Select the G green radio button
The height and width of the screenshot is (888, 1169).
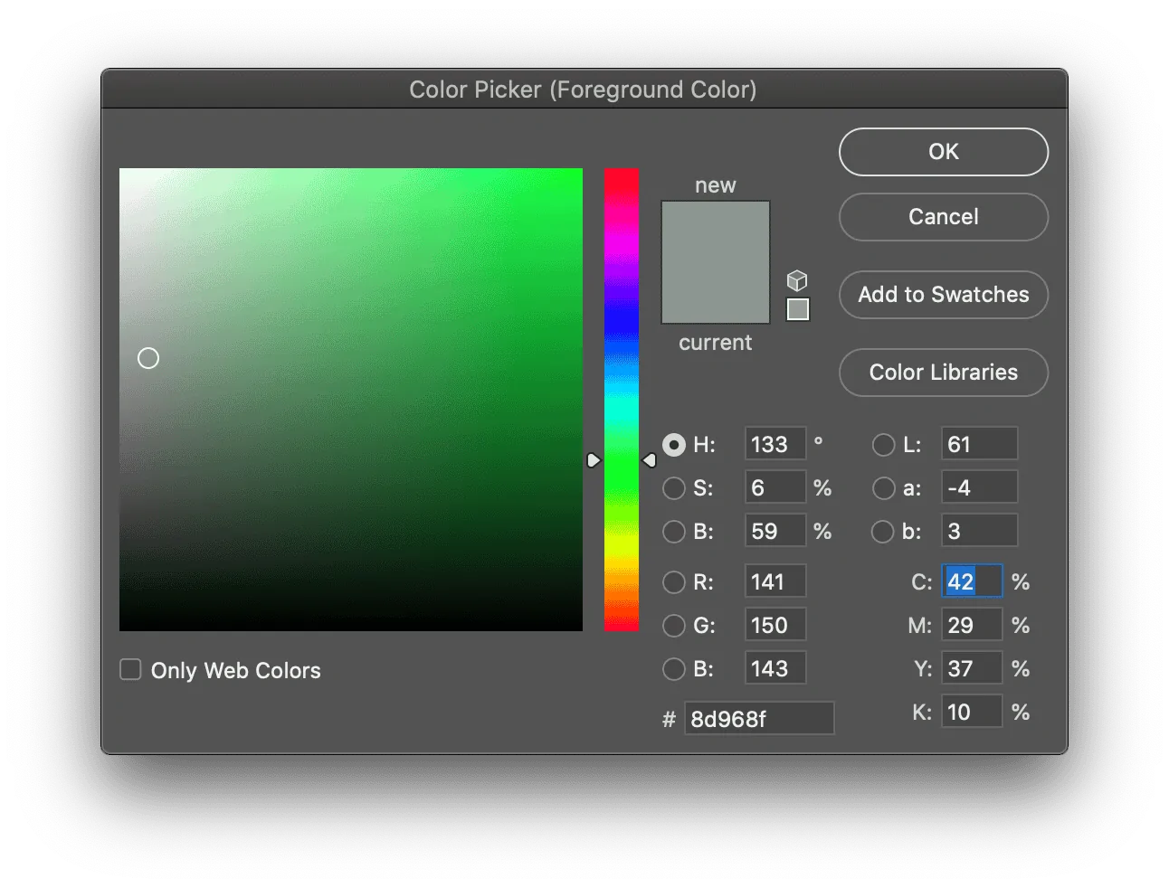(674, 625)
